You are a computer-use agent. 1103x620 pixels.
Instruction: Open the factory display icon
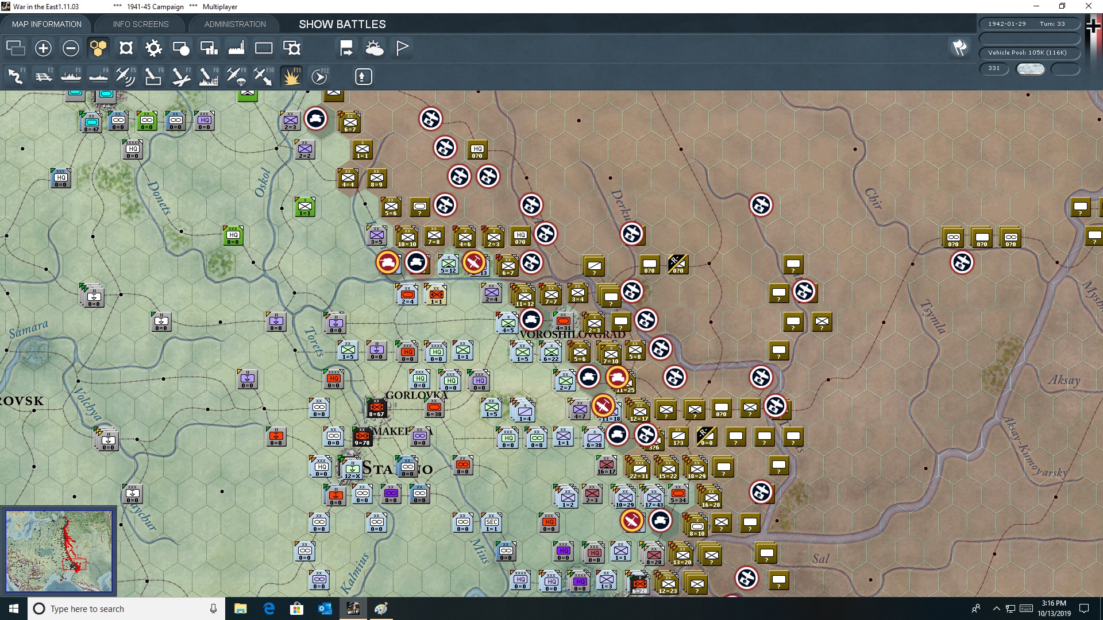coord(236,48)
